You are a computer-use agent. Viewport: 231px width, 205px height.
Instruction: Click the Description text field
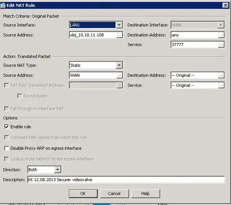point(126,180)
